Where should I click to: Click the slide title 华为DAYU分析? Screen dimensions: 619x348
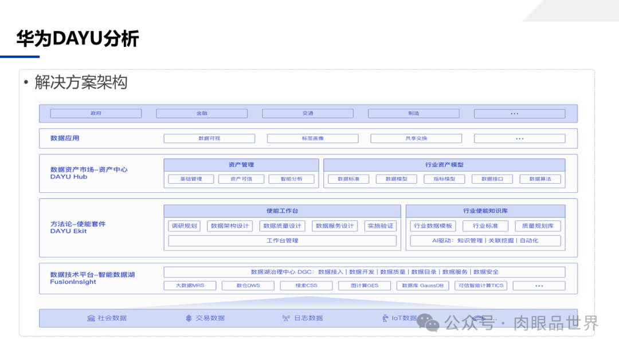(x=77, y=38)
